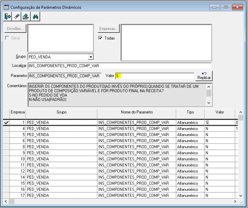The width and height of the screenshot is (248, 208).
Task: Click row selector checkmark for Empresa 1
Action: [6, 123]
